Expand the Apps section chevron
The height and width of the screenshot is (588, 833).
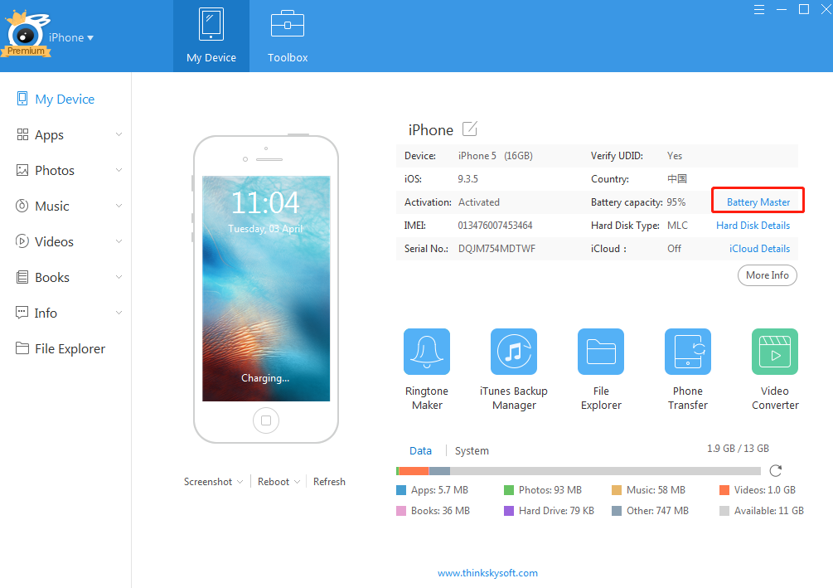click(119, 134)
